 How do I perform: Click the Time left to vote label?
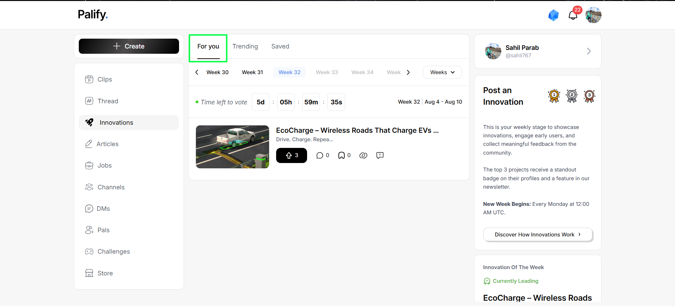(224, 102)
